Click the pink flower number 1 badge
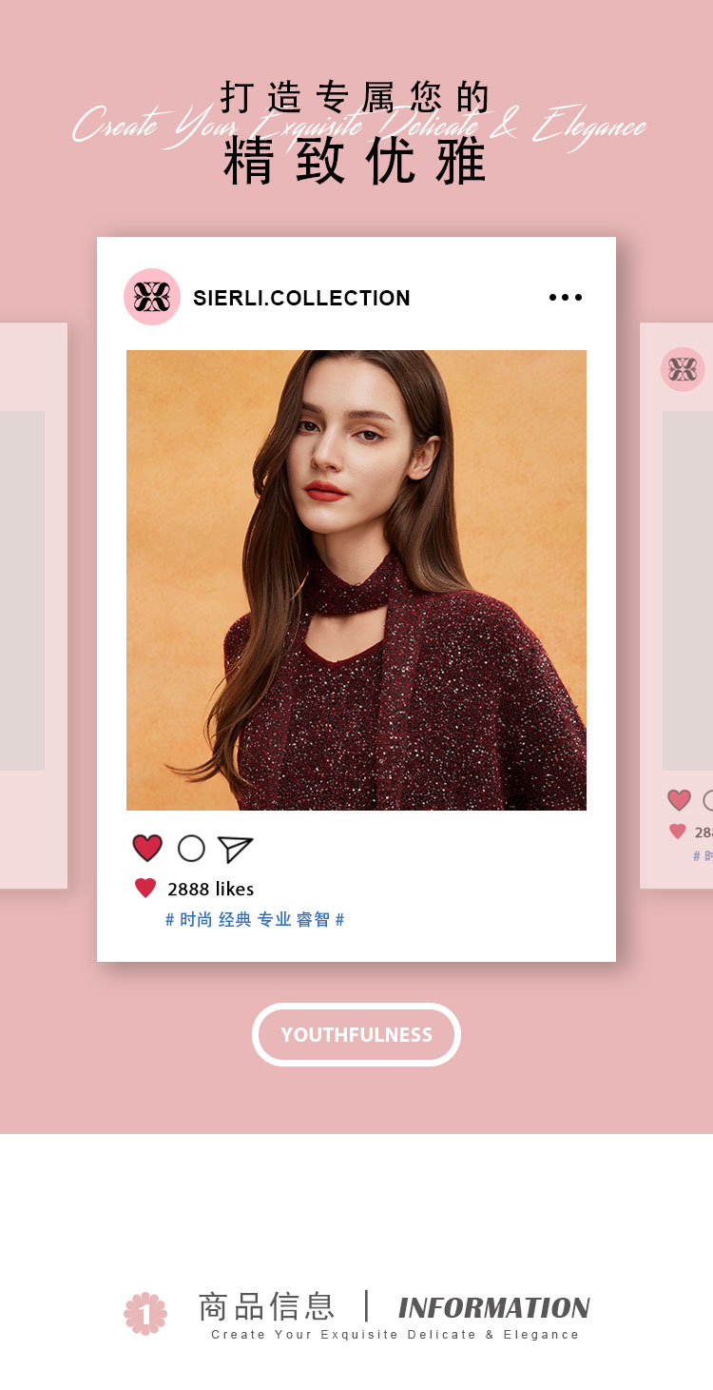The image size is (713, 1390). (x=145, y=1314)
